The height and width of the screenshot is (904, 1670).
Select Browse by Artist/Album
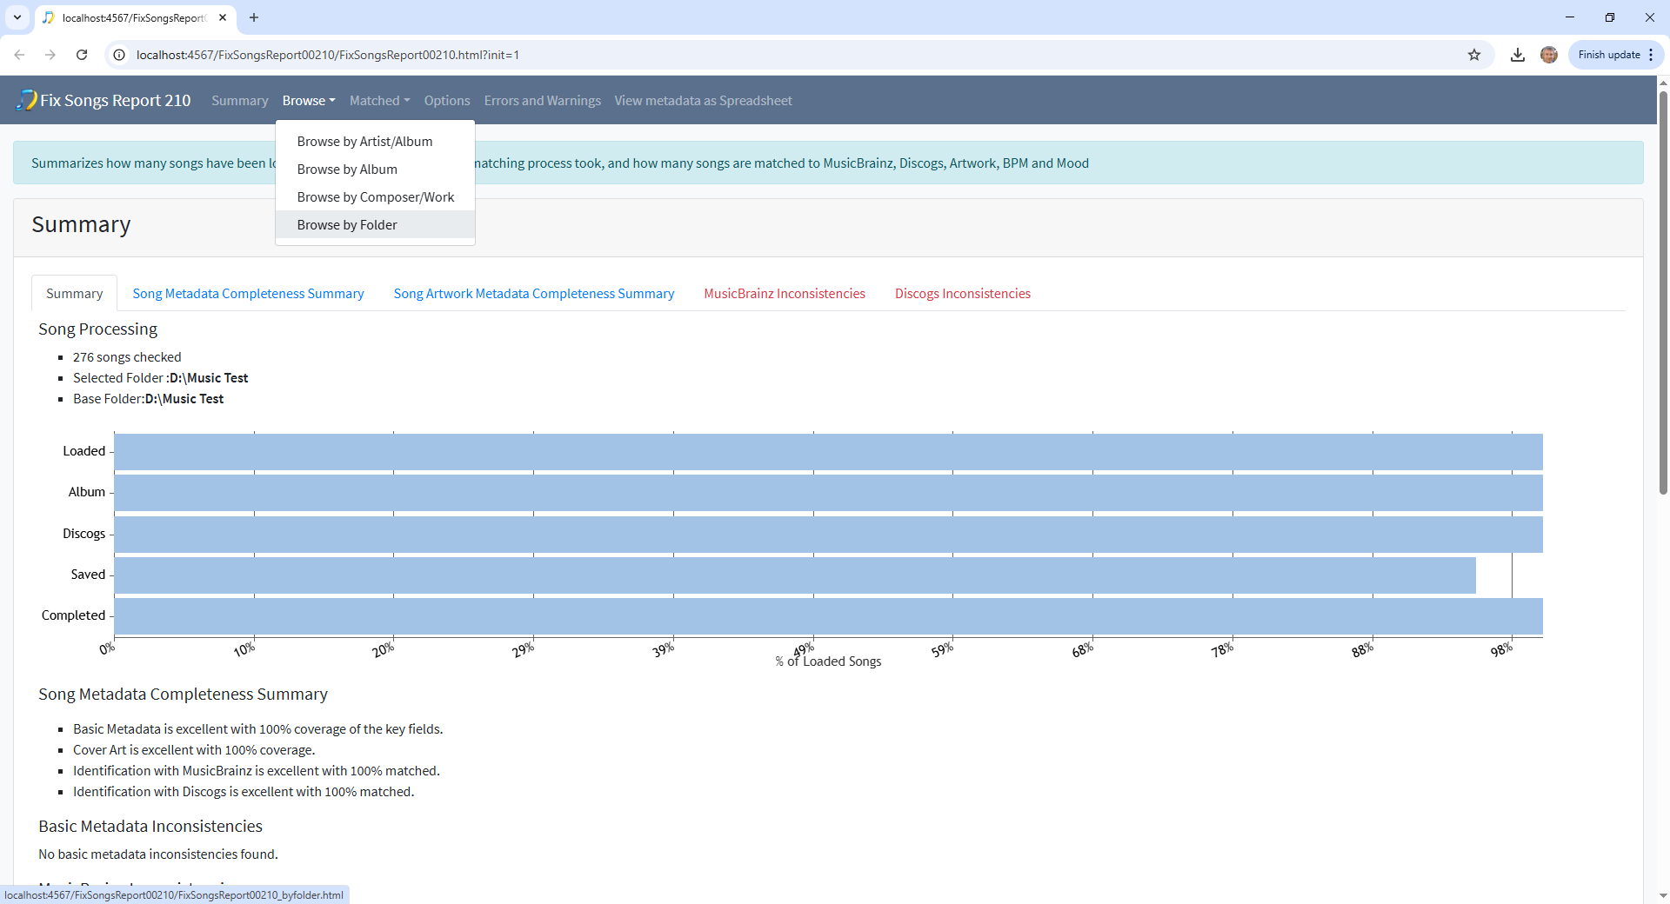tap(364, 142)
